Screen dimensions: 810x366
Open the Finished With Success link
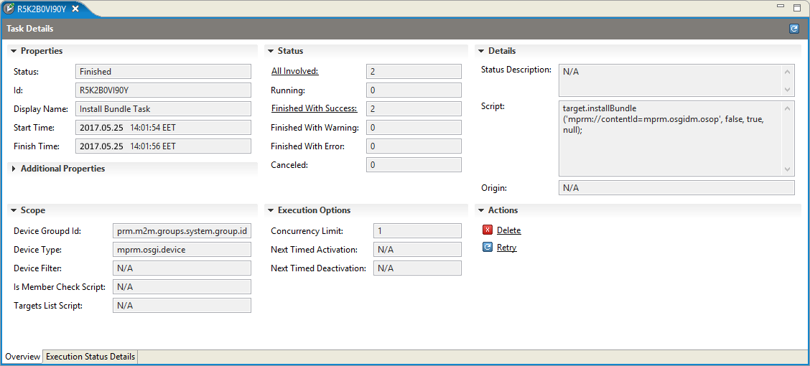314,108
